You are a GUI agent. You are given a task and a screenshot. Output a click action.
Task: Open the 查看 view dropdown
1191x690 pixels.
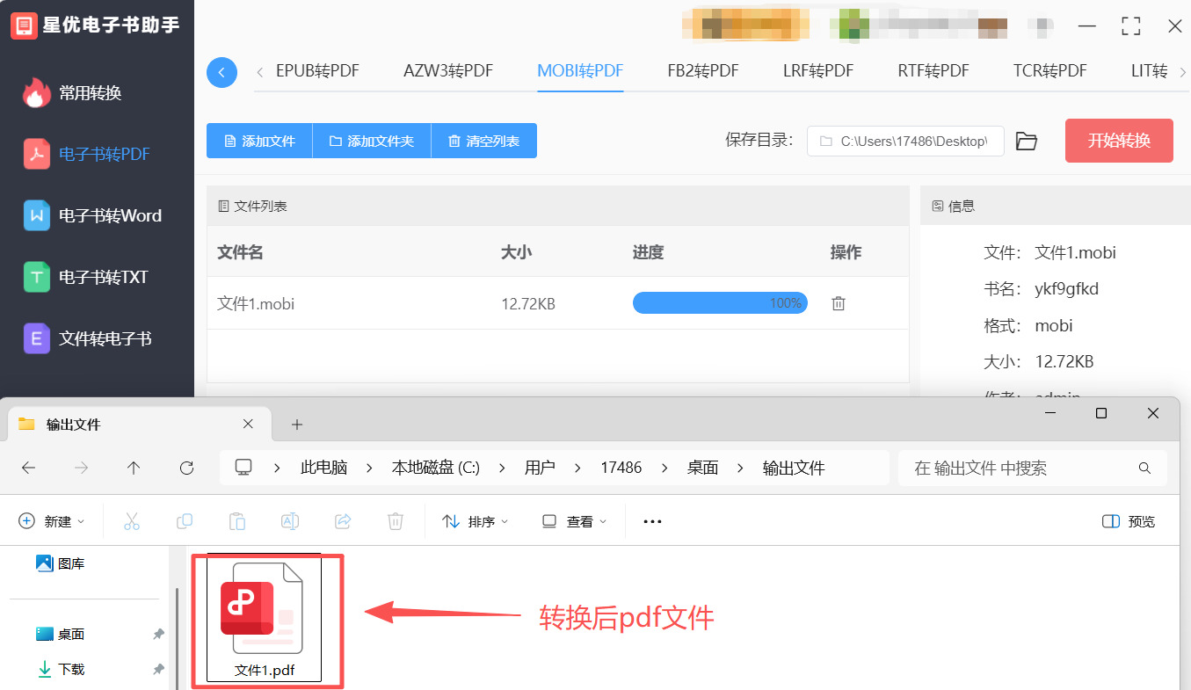(x=575, y=521)
